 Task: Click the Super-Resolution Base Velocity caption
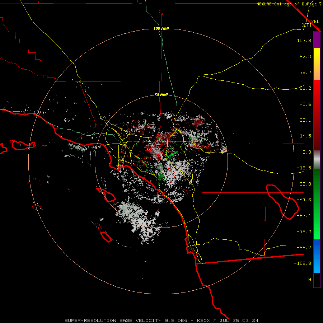coord(161,320)
